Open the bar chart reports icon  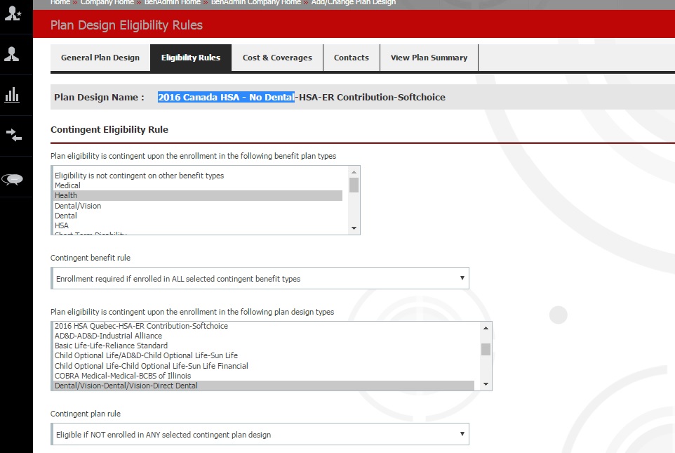pos(12,95)
